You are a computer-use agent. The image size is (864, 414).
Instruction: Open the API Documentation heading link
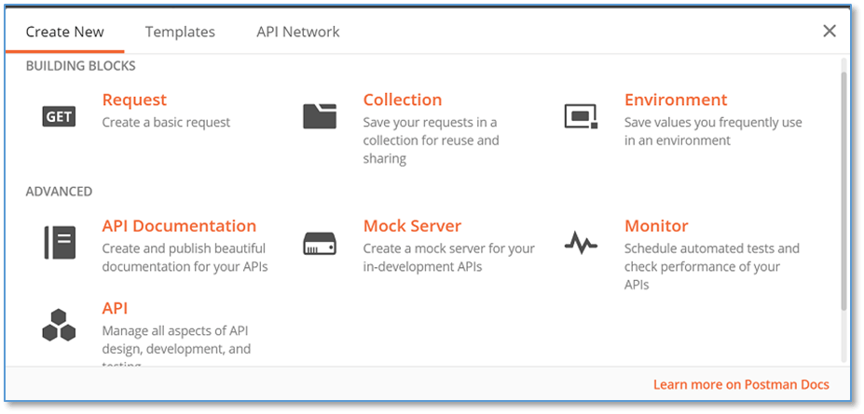[179, 226]
